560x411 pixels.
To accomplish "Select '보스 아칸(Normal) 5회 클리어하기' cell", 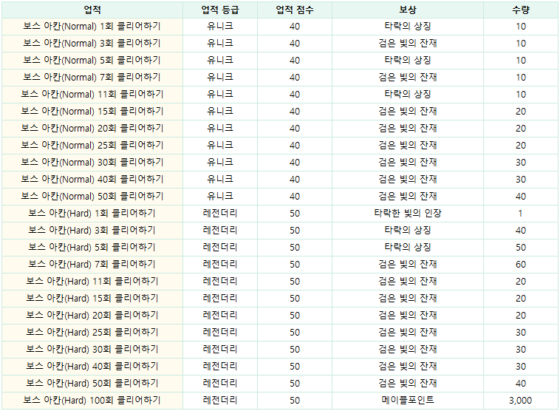I will pos(92,61).
